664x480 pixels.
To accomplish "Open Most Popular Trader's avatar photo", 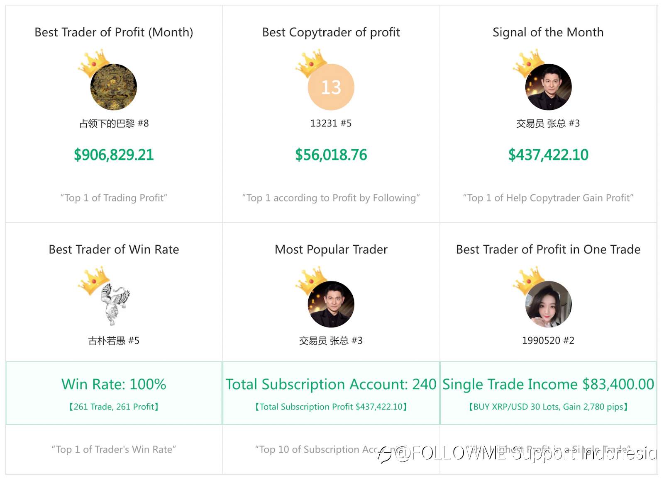I will tap(331, 304).
